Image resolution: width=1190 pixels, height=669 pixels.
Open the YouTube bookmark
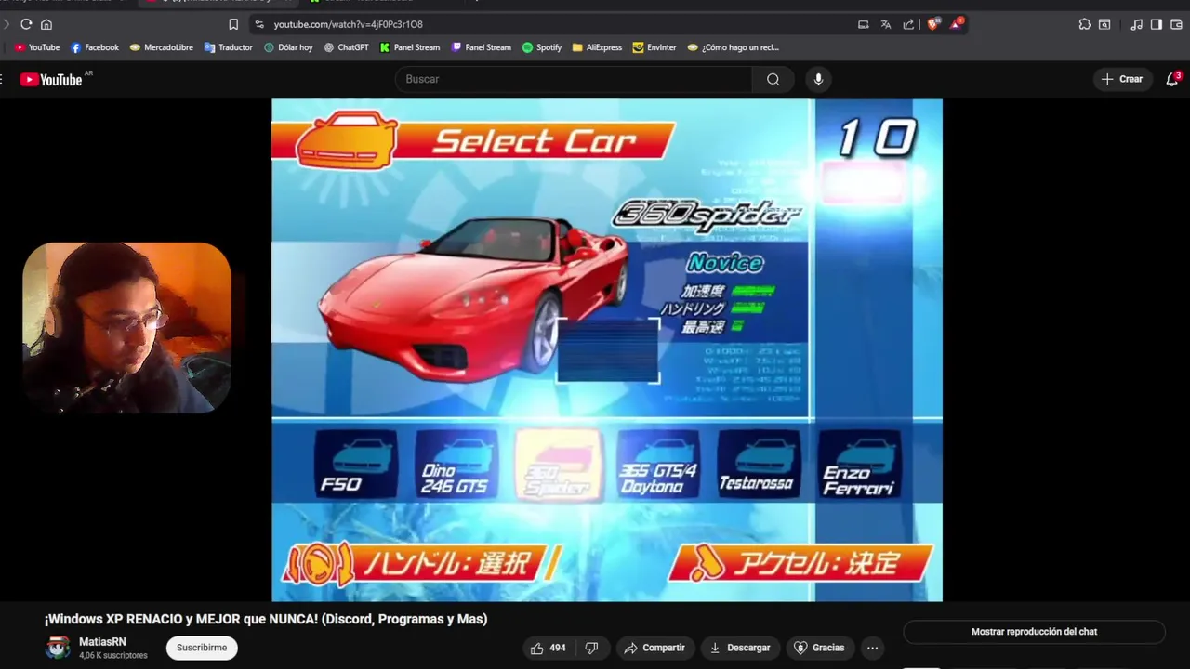pyautogui.click(x=37, y=47)
